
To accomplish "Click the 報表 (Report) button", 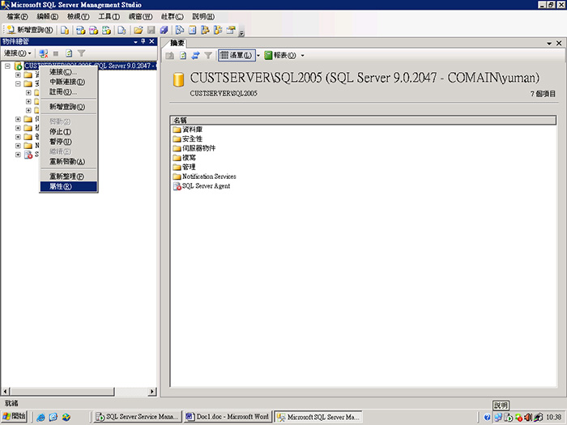I will pos(280,55).
